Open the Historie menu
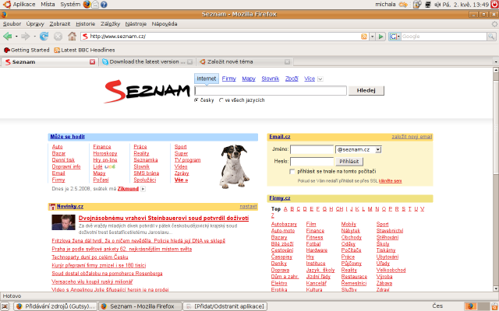Screen dimensions: 499x311 tap(85, 24)
